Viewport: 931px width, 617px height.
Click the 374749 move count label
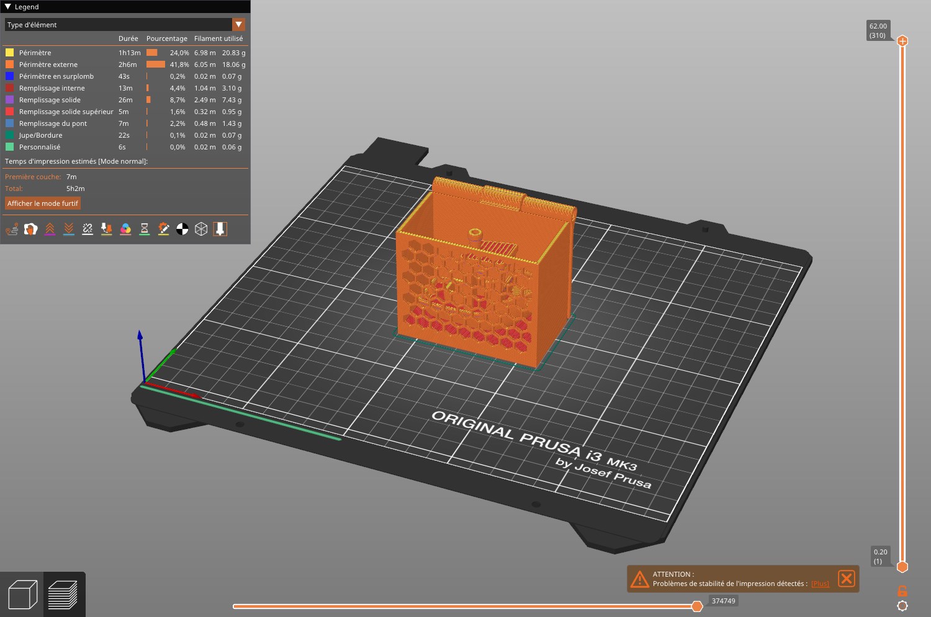[724, 601]
